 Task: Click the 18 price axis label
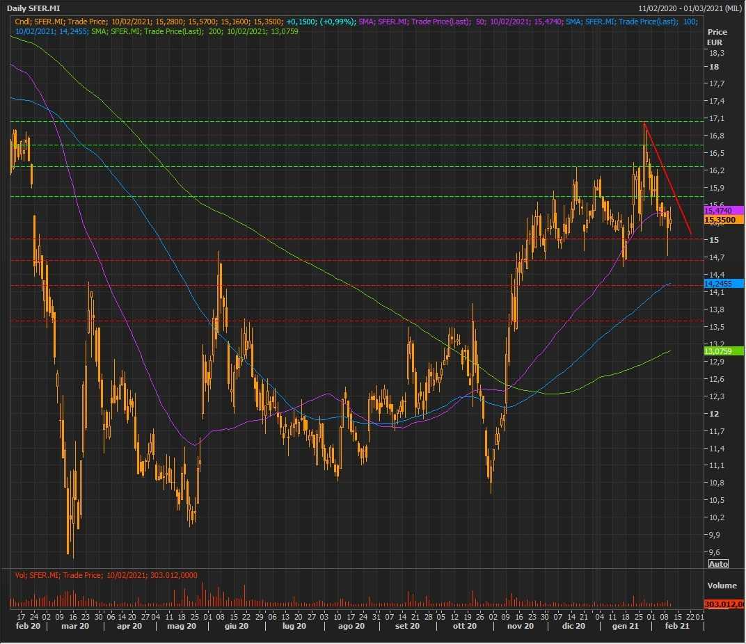tap(713, 67)
